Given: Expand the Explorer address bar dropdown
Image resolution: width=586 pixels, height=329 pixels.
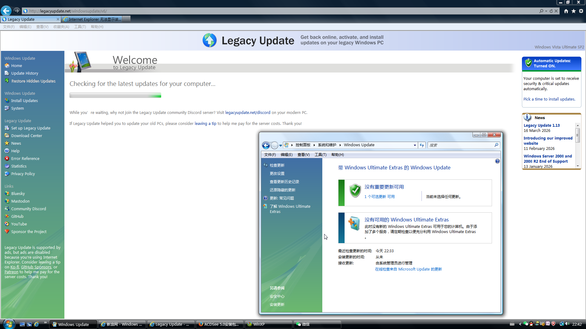Looking at the screenshot, I should click(414, 145).
